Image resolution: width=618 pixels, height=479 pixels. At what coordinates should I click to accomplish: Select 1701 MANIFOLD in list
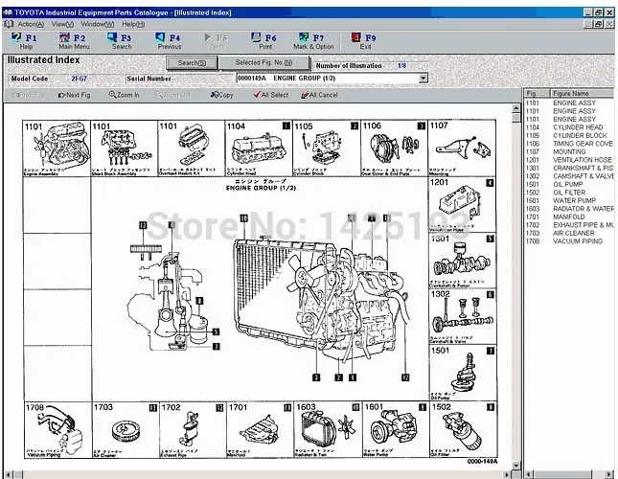(x=569, y=217)
